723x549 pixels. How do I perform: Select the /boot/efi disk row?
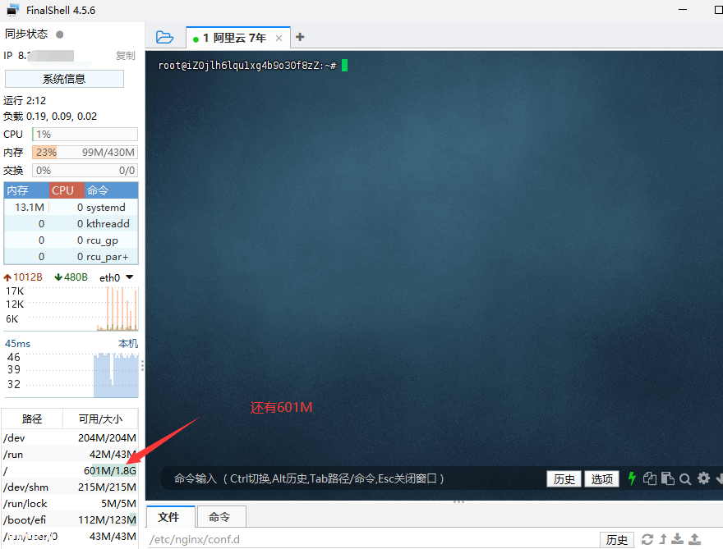(x=70, y=520)
